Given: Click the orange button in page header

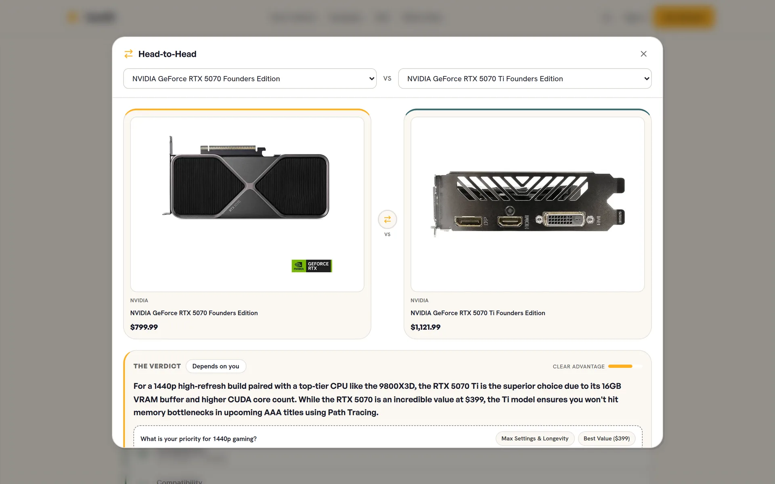Looking at the screenshot, I should pos(684,17).
